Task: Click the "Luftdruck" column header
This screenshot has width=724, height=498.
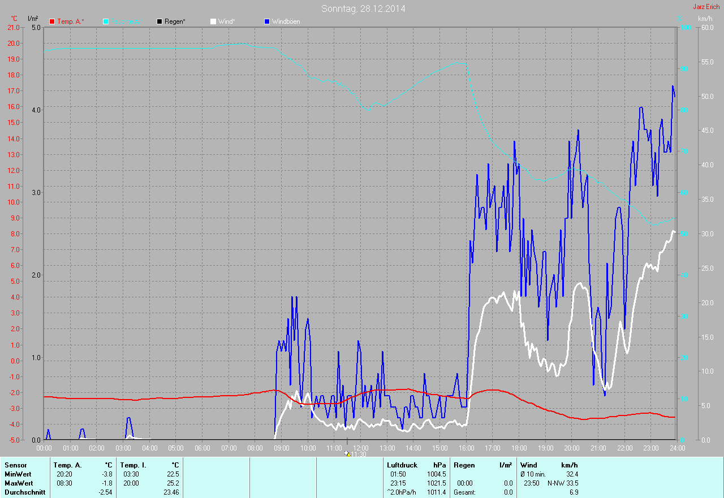Action: (x=402, y=465)
